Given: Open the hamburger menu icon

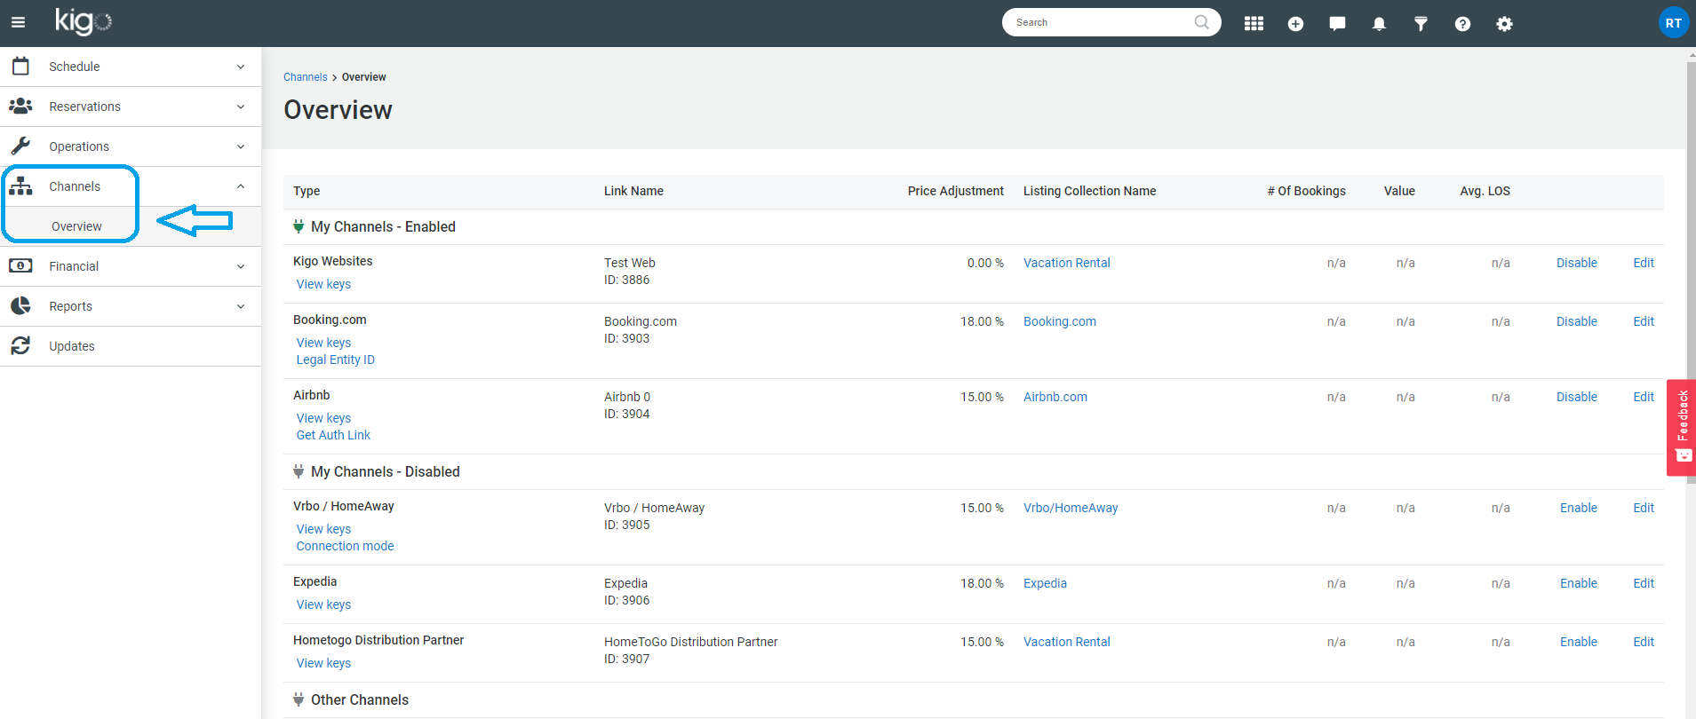Looking at the screenshot, I should 18,23.
